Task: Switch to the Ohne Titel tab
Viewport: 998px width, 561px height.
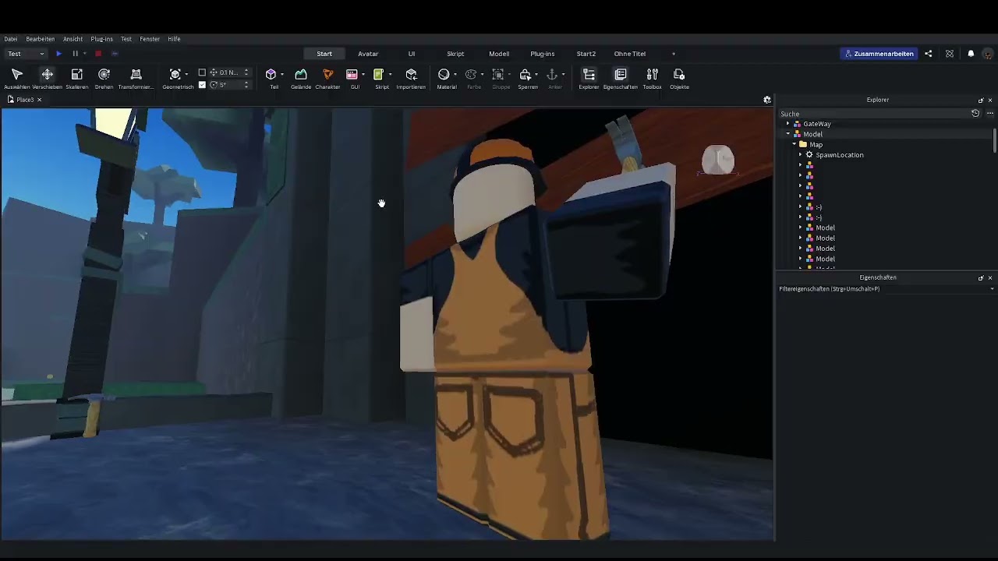Action: [630, 54]
